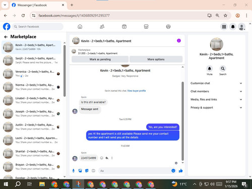Record a voice clip microphone icon
The width and height of the screenshot is (252, 189).
point(74,171)
